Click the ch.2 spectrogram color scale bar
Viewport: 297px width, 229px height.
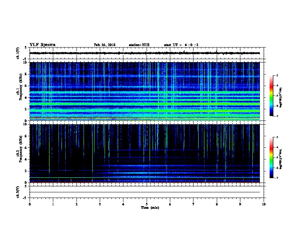click(271, 158)
